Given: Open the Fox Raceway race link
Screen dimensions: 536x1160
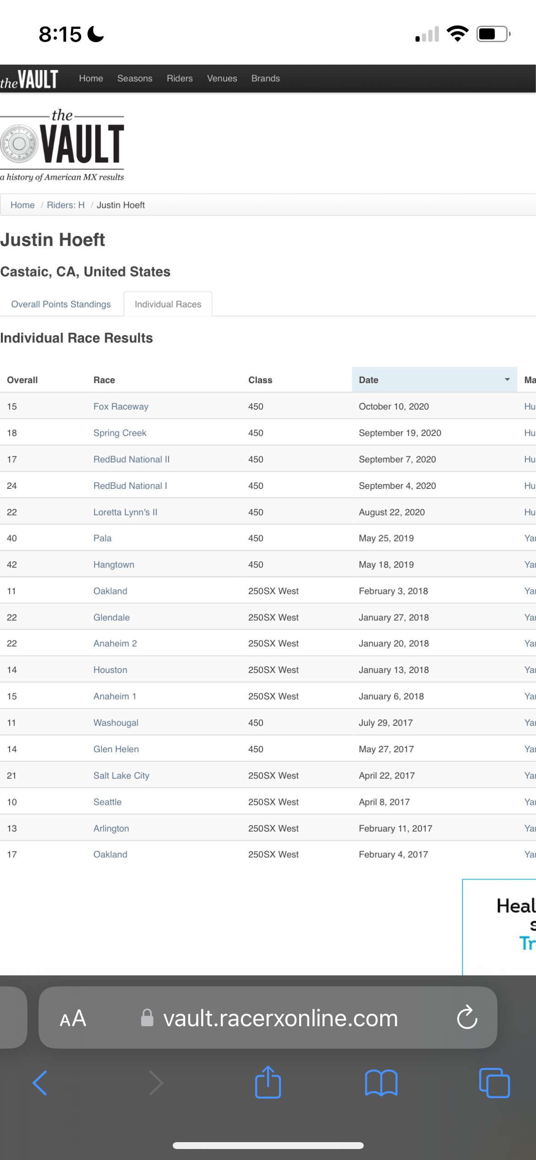Looking at the screenshot, I should pyautogui.click(x=121, y=406).
